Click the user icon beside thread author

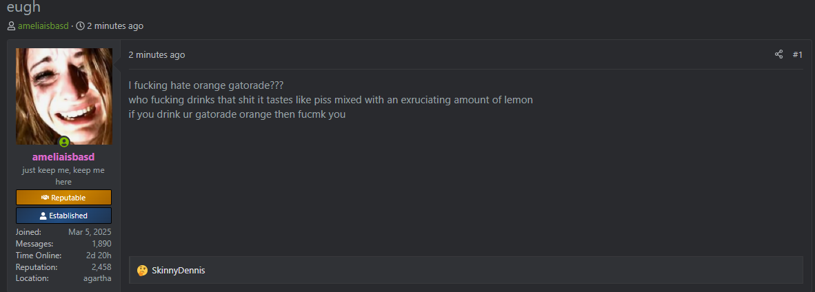pos(11,26)
